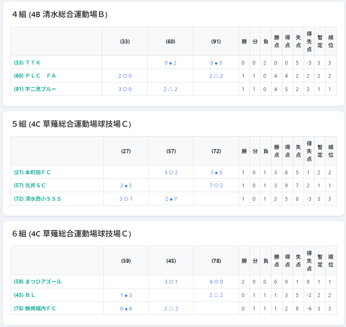Image resolution: width=346 pixels, height=327 pixels.
Task: Open the 1●3 result in BL row
Action: 126,295
